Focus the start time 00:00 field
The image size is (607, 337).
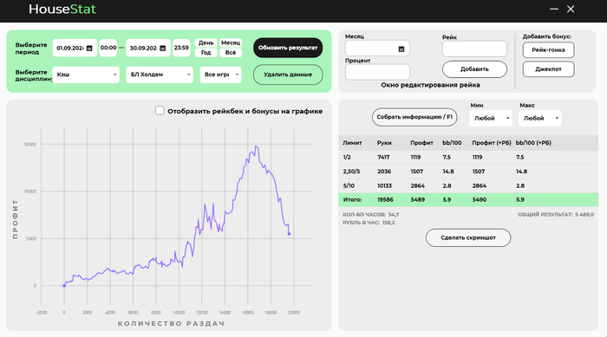(108, 48)
